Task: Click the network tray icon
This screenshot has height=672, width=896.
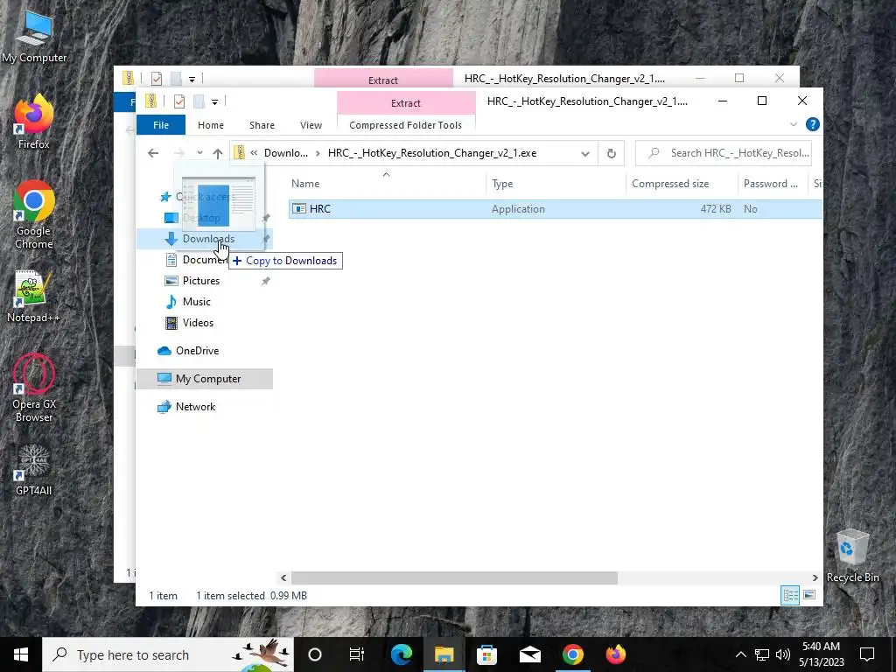Action: coord(762,654)
